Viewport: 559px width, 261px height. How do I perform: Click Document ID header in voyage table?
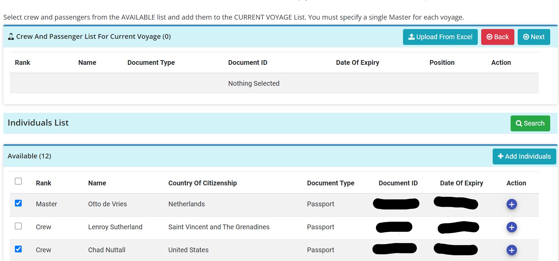point(248,62)
